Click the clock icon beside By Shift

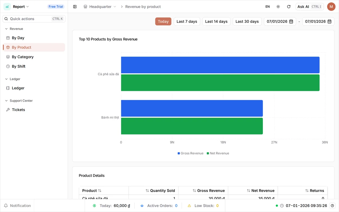click(x=8, y=67)
